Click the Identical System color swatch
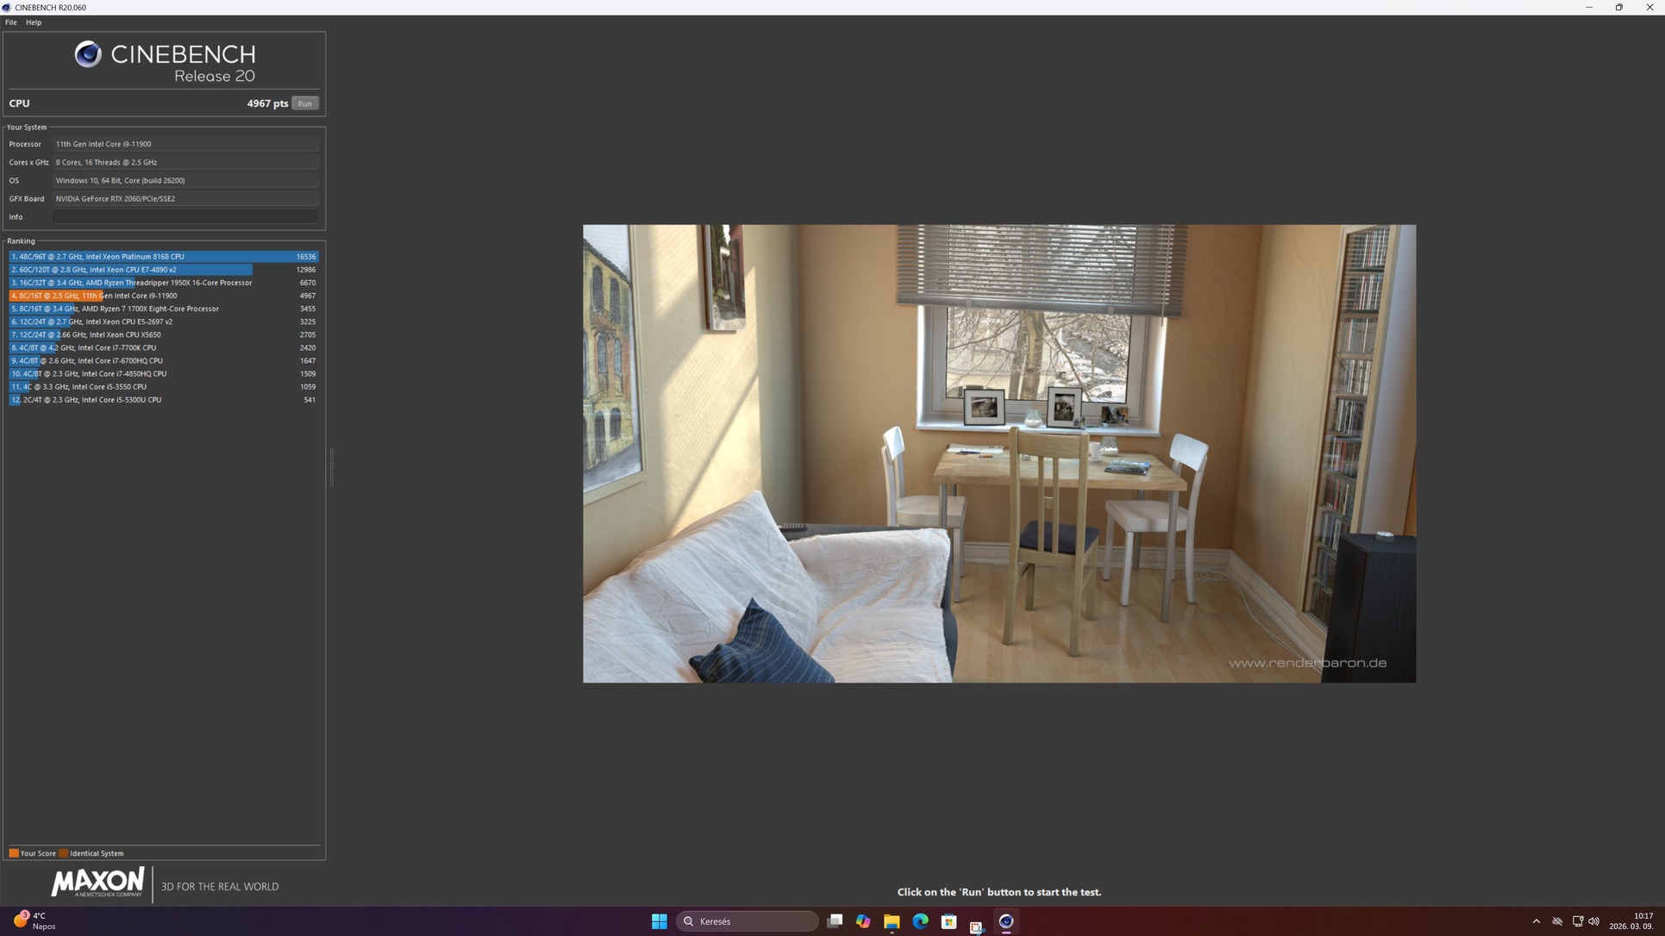Image resolution: width=1665 pixels, height=936 pixels. (x=64, y=853)
